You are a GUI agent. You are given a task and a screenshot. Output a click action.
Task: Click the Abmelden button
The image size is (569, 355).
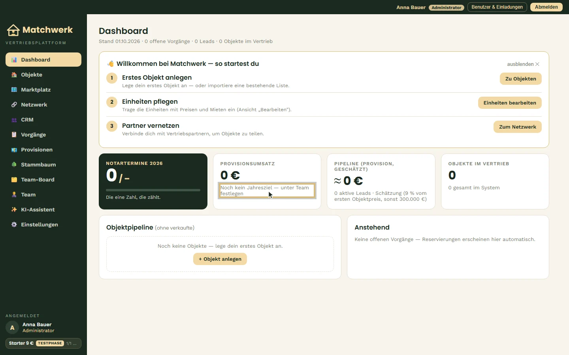(546, 7)
